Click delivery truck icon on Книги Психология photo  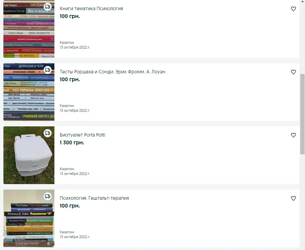click(x=48, y=6)
